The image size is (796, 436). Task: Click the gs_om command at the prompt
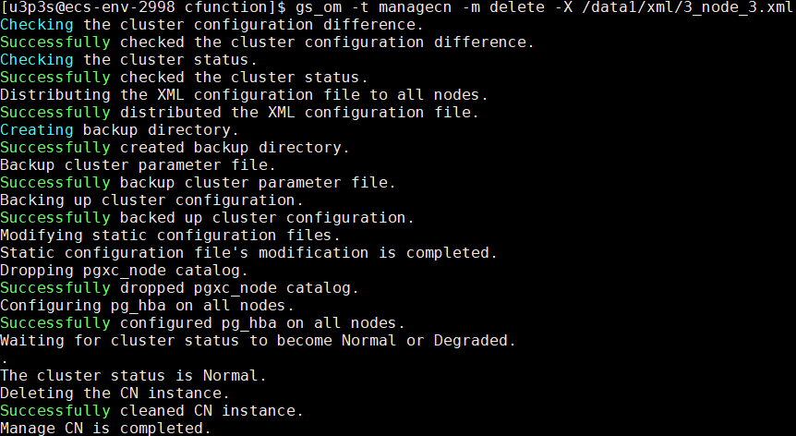pos(319,7)
